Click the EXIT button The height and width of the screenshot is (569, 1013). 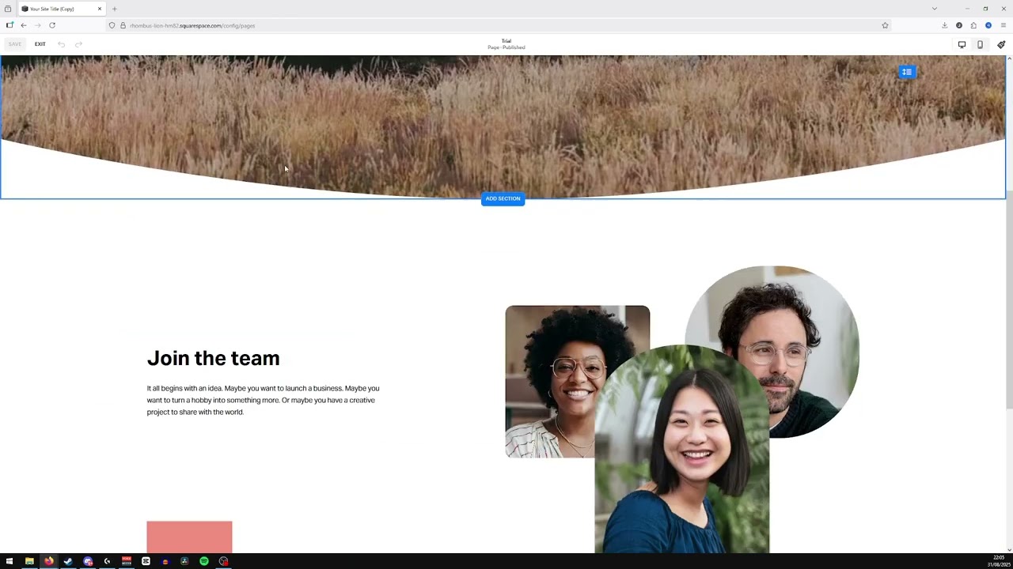click(40, 44)
